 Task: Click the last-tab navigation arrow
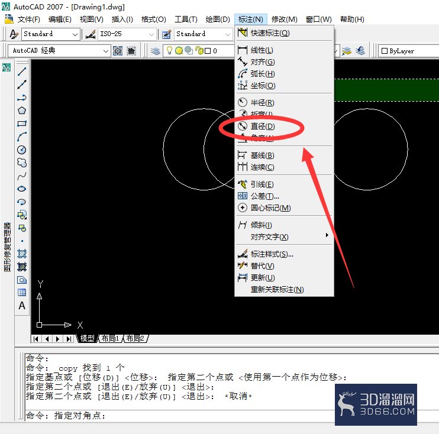[x=69, y=339]
